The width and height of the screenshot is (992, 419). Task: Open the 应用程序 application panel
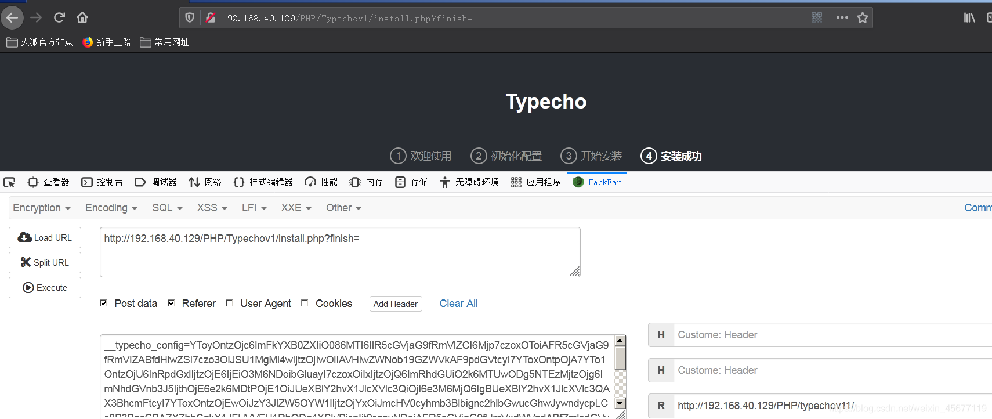(x=535, y=182)
